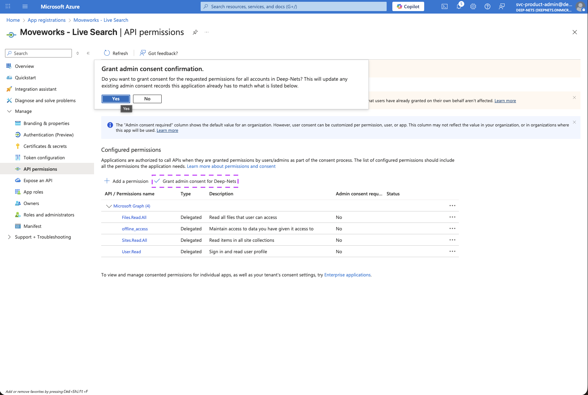The width and height of the screenshot is (588, 395).
Task: Open more options for User.Read
Action: [x=452, y=251]
